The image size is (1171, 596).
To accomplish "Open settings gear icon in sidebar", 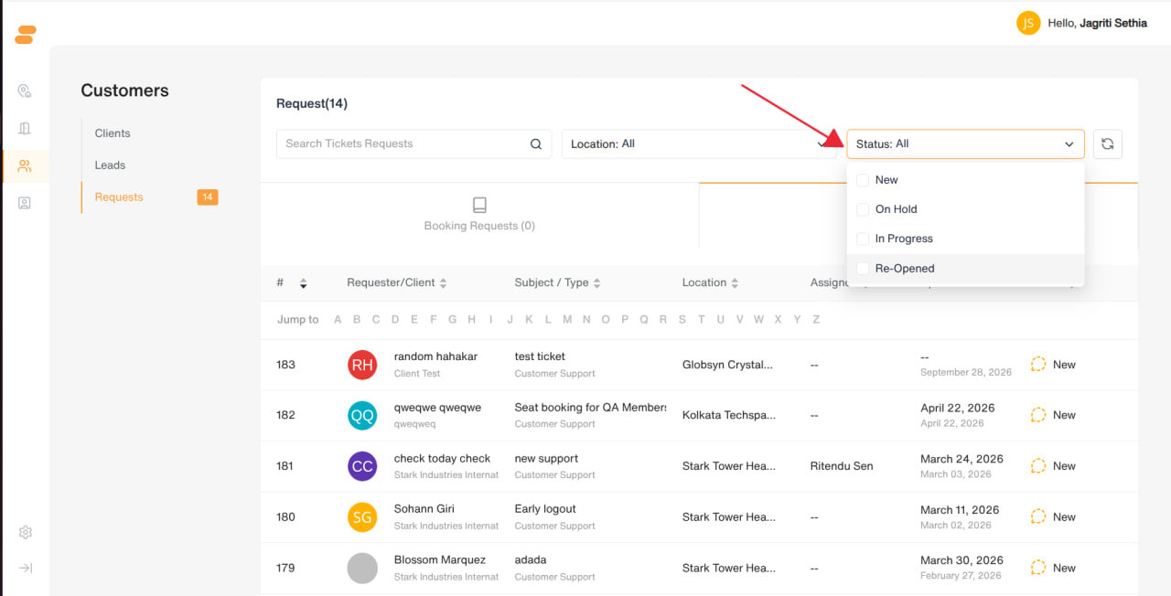I will click(26, 532).
